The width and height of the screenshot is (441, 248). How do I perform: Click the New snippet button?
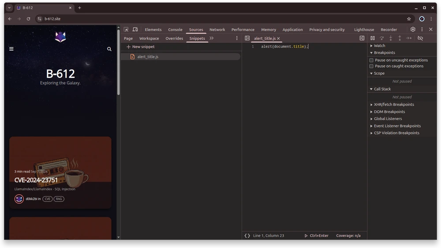coord(140,47)
